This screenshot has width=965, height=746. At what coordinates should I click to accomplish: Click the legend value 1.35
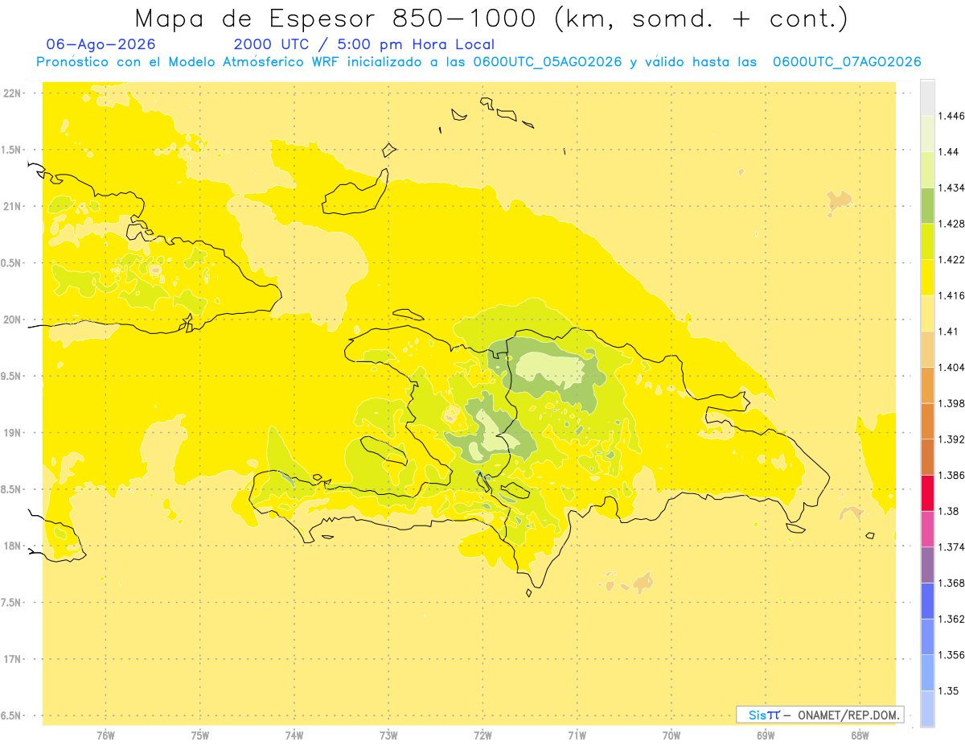pos(949,691)
